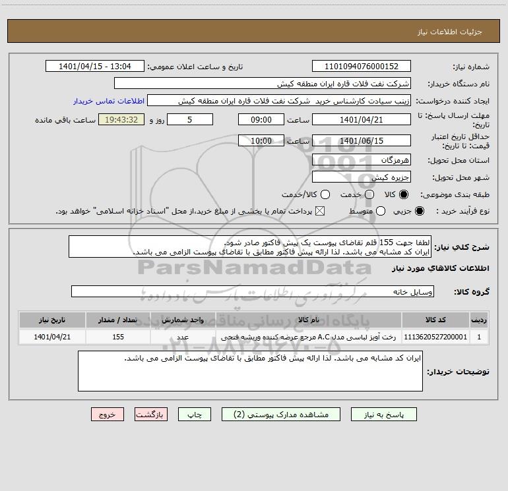Click the نام کالا column header
Viewport: 508px width, 491px height.
(309, 320)
